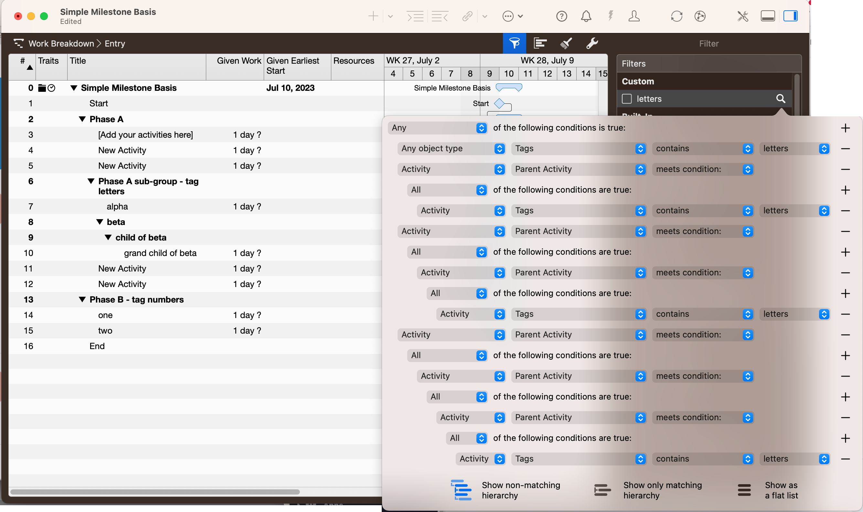Choose Show as a flat list icon
This screenshot has height=512, width=863.
coord(744,490)
